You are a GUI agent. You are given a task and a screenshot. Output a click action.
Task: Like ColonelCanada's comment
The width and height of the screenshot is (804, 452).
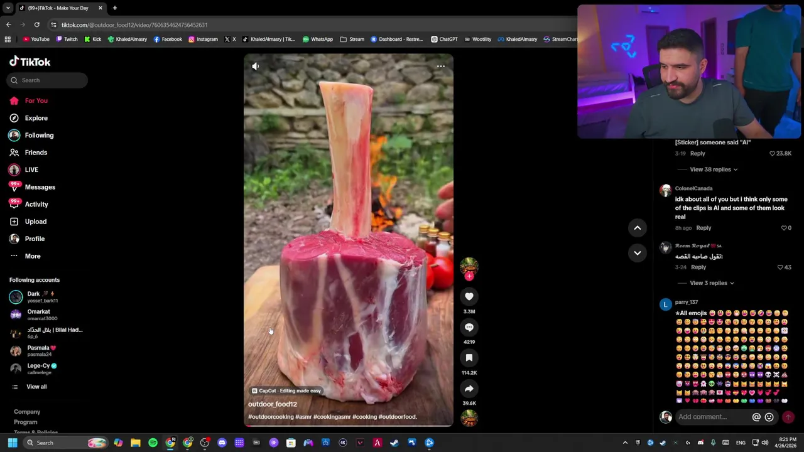(784, 228)
